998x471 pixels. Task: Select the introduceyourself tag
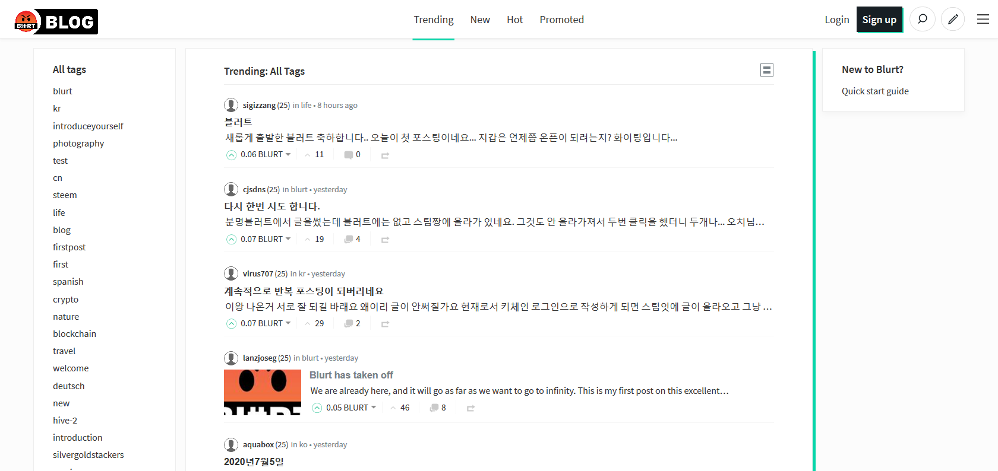(x=88, y=126)
